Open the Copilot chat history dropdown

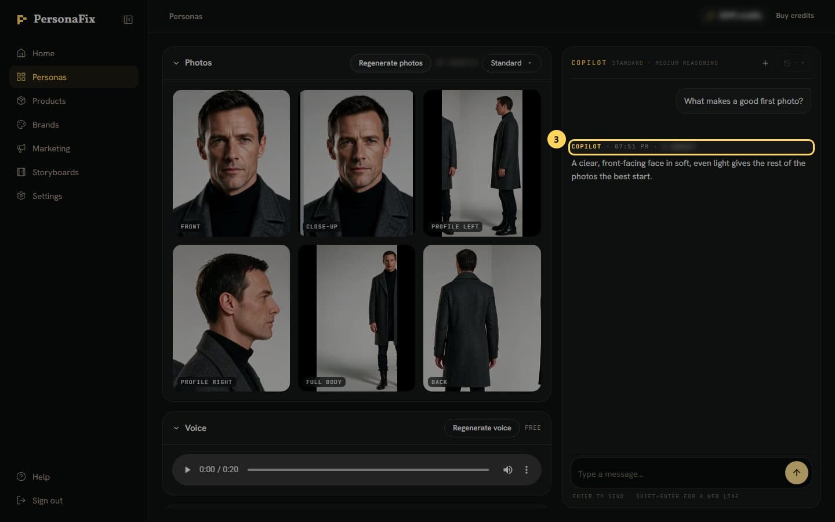coord(794,63)
